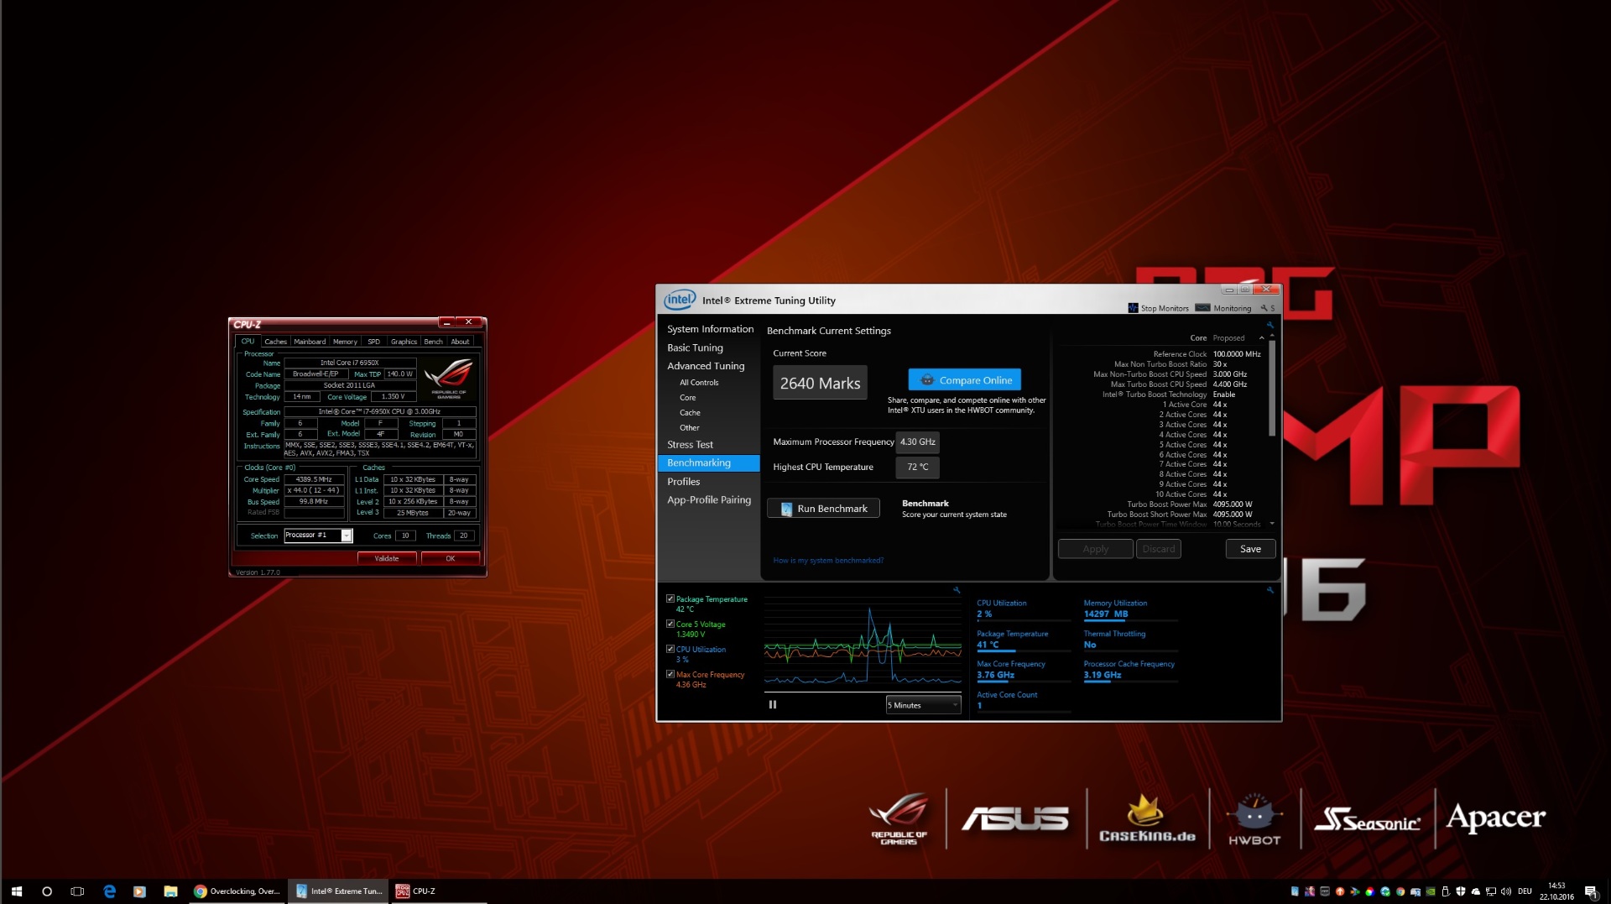Image resolution: width=1611 pixels, height=904 pixels.
Task: Pause the monitoring graph
Action: [773, 705]
